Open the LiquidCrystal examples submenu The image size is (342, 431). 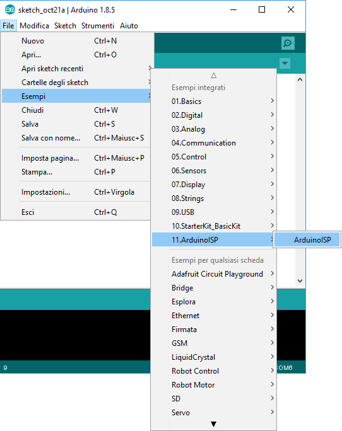(x=214, y=357)
